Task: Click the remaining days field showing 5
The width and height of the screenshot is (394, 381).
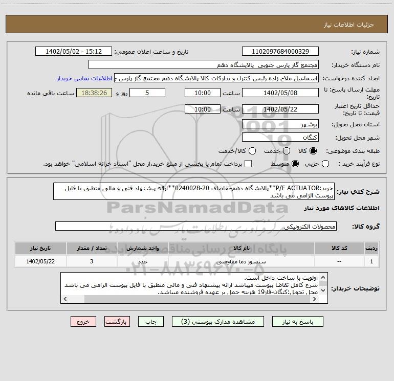Action: pyautogui.click(x=147, y=93)
